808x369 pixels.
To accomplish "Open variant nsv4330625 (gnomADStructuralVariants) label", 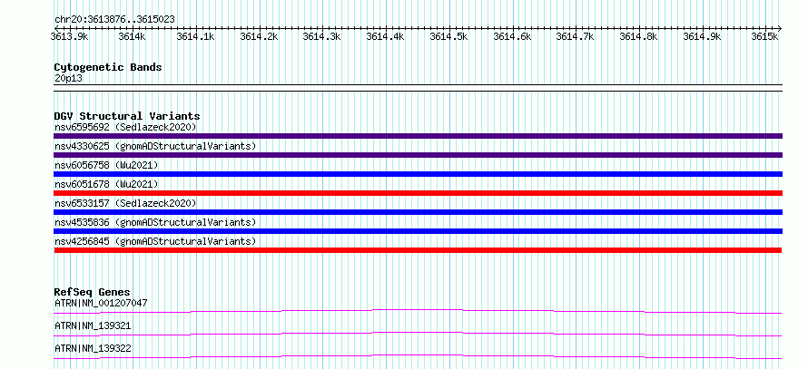I will coord(155,146).
